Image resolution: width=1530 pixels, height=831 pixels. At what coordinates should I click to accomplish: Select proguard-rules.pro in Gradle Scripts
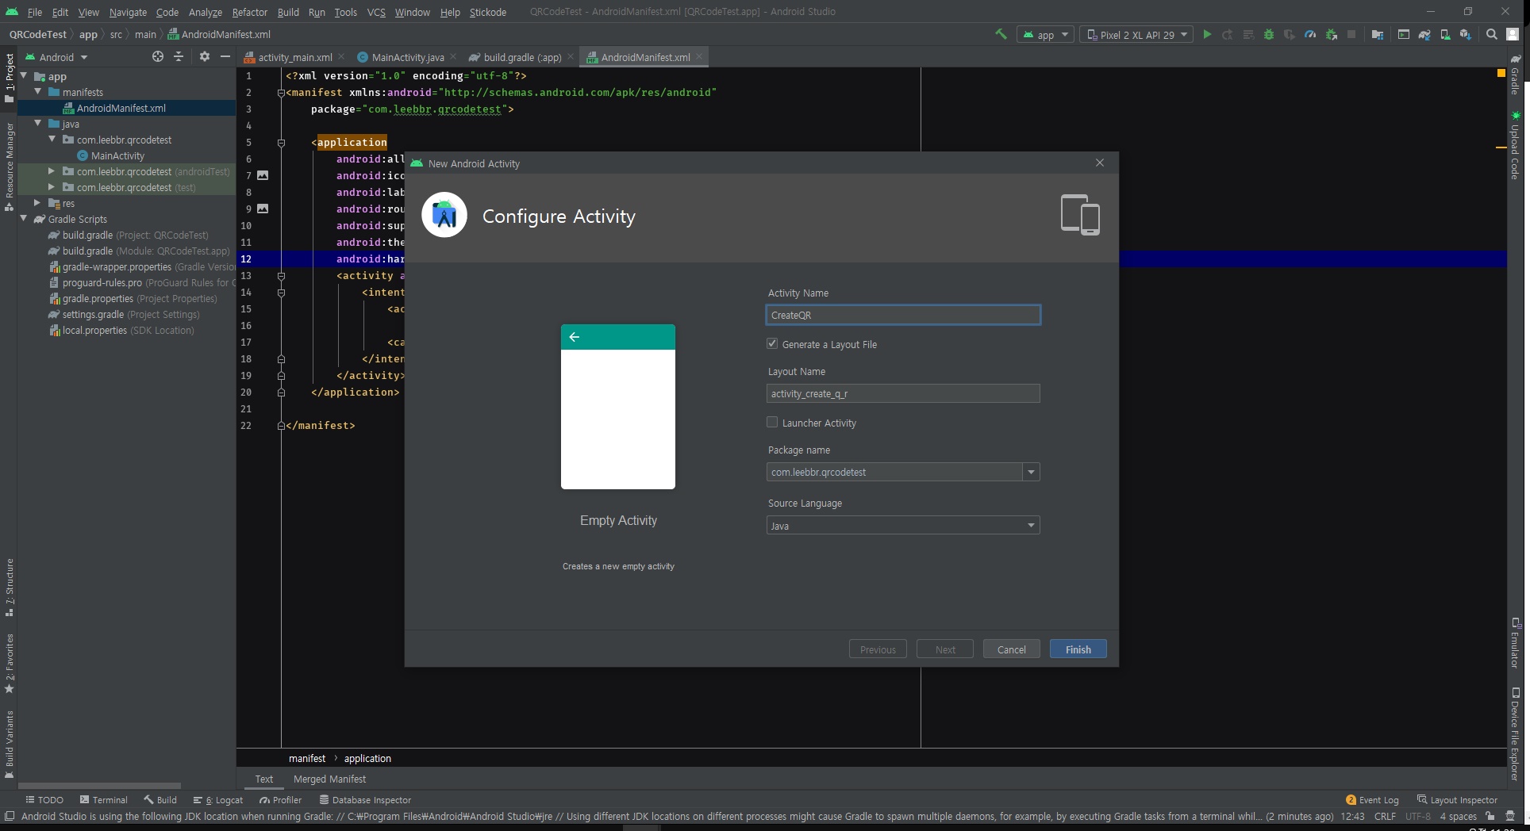(x=102, y=282)
